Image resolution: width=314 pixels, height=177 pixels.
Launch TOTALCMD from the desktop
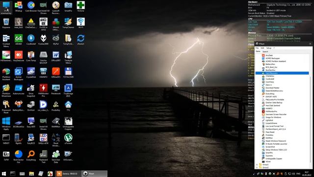coord(68,73)
